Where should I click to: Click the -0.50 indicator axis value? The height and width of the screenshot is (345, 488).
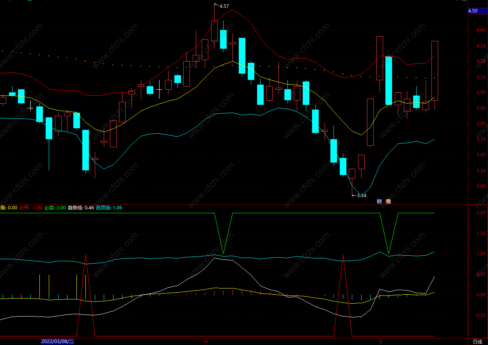480,315
